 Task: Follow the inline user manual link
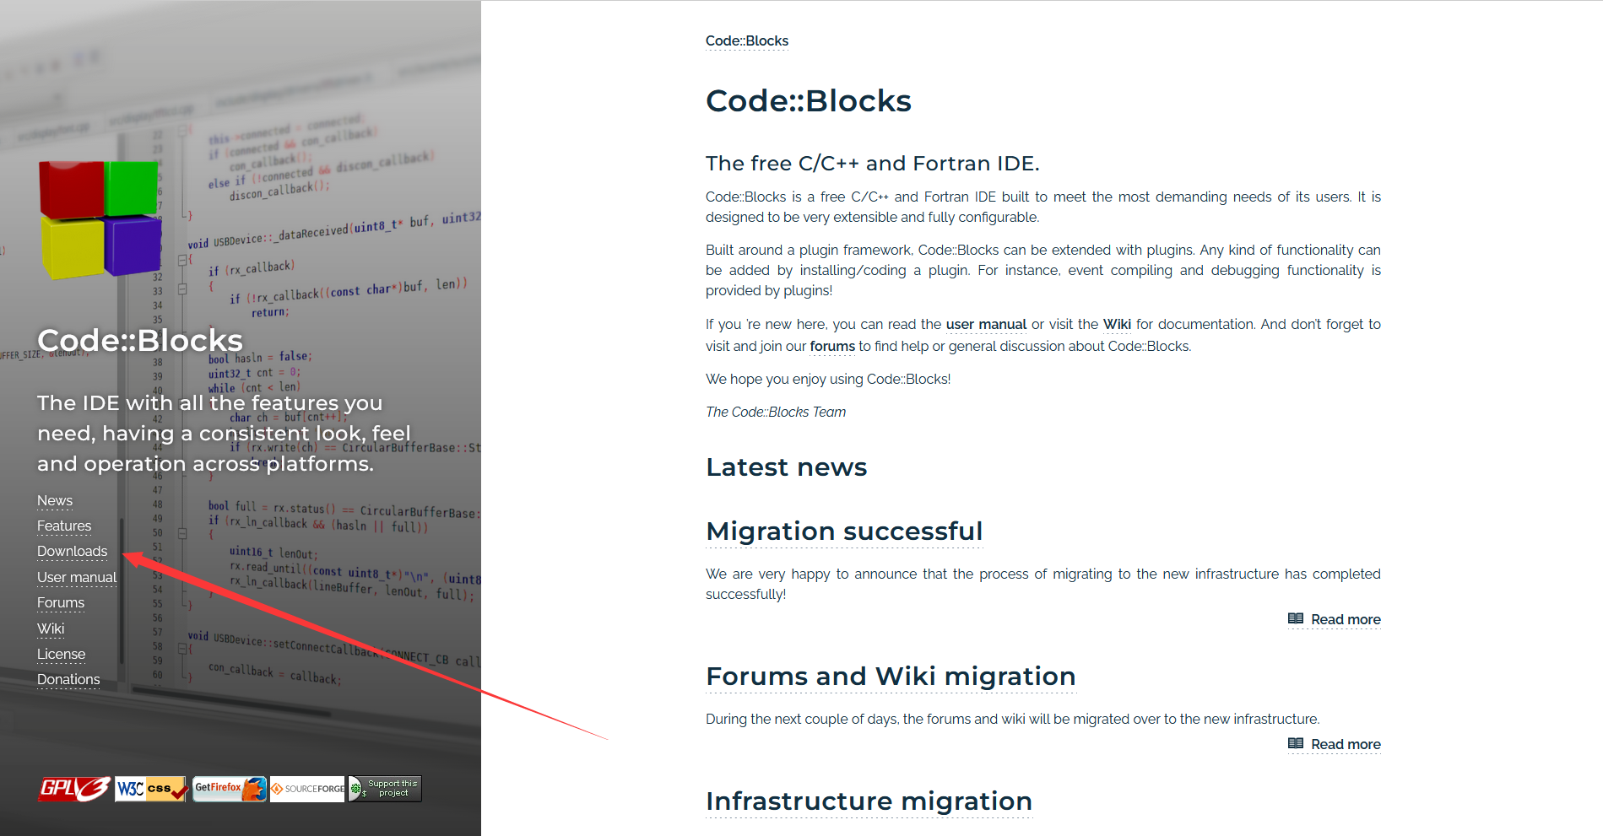click(x=986, y=324)
